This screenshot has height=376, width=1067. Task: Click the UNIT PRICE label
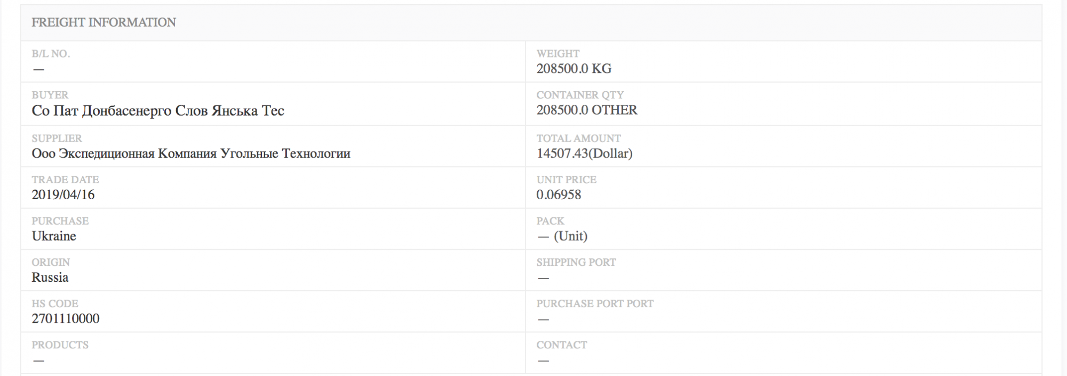point(567,180)
